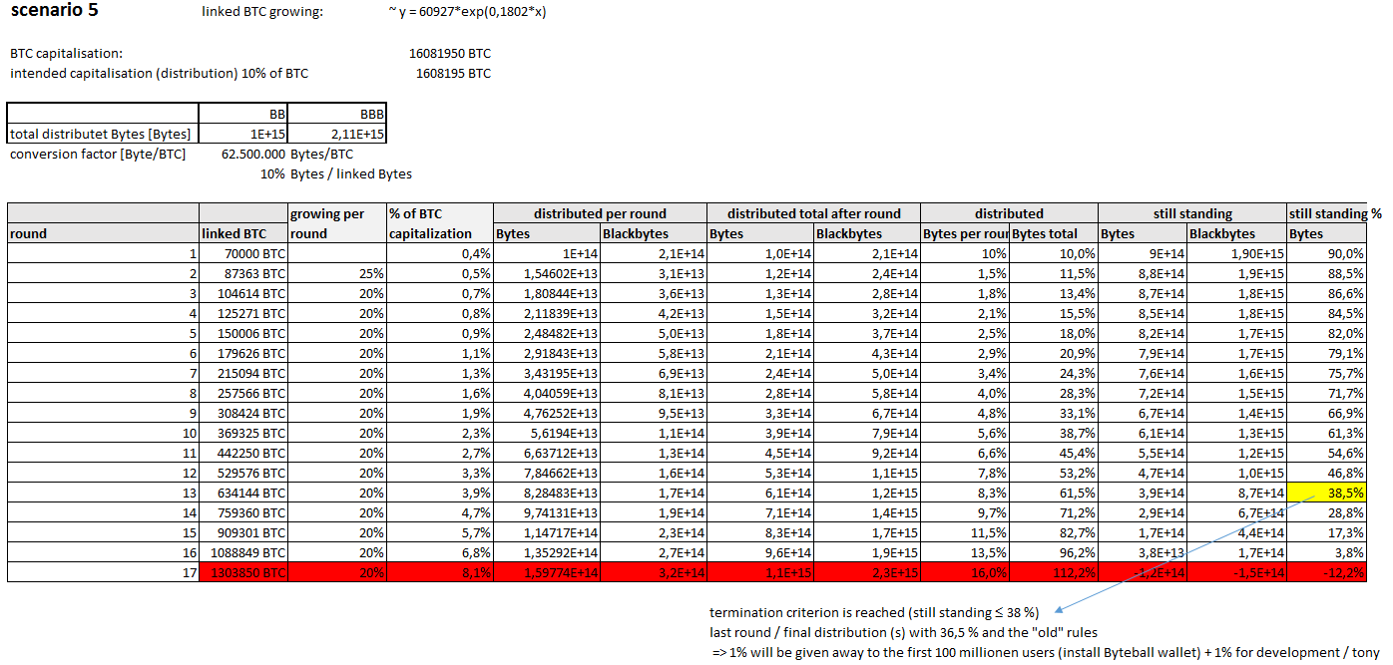The height and width of the screenshot is (665, 1393).
Task: Select the 442250 BTC cell
Action: coord(243,453)
